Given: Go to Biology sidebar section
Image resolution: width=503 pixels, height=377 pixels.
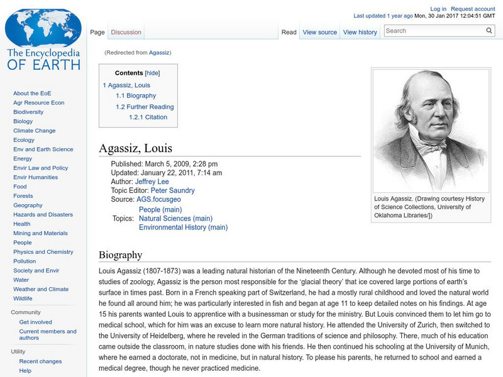Looking at the screenshot, I should click(x=23, y=121).
